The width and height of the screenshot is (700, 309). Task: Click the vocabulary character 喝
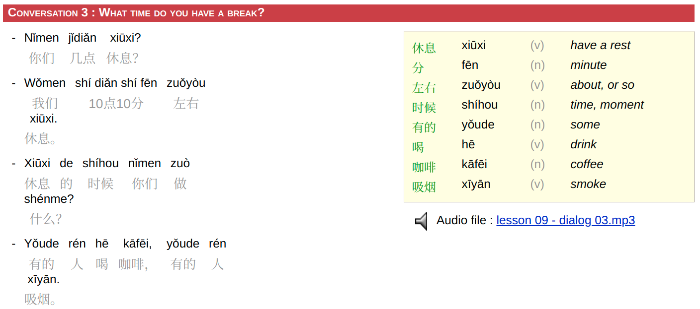(x=418, y=147)
